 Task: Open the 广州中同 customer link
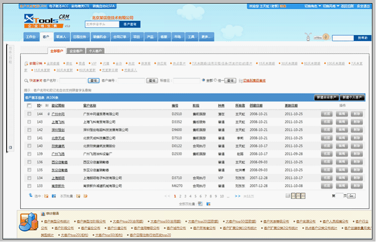[x=58, y=114]
